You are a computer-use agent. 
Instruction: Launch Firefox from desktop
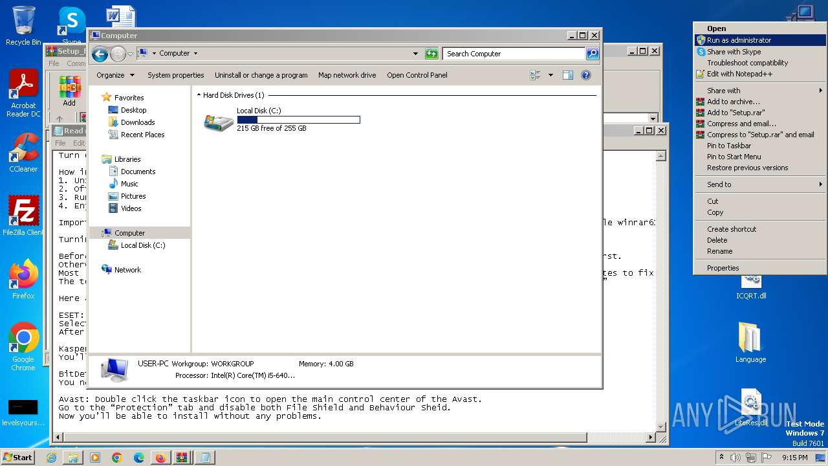[24, 280]
